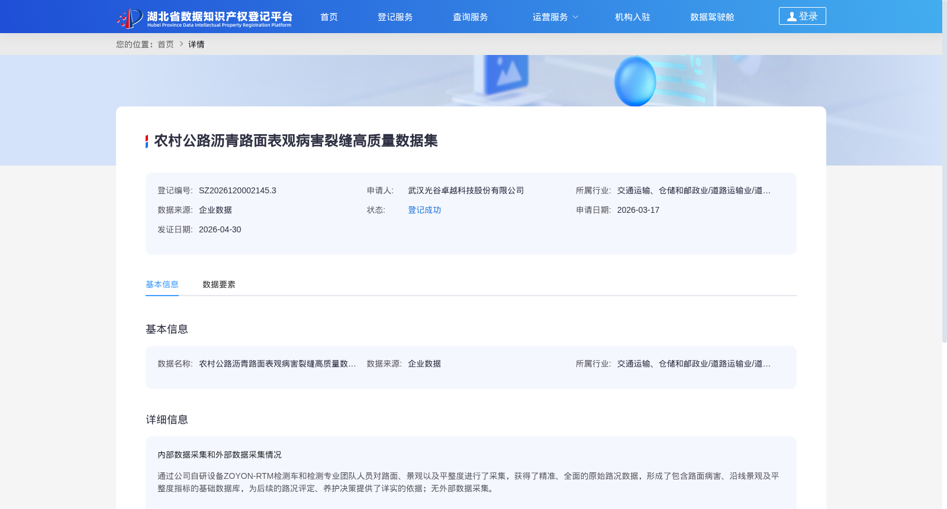Click the user icon in login button
This screenshot has height=509, width=947.
click(792, 17)
